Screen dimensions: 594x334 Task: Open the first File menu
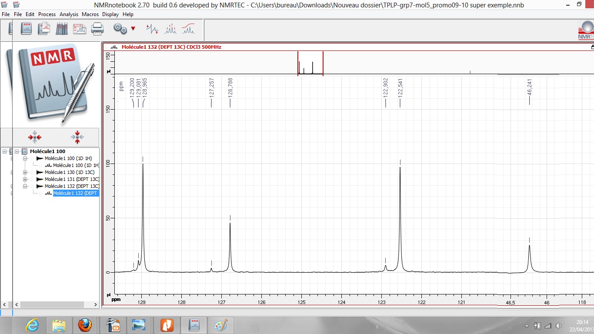[6, 14]
